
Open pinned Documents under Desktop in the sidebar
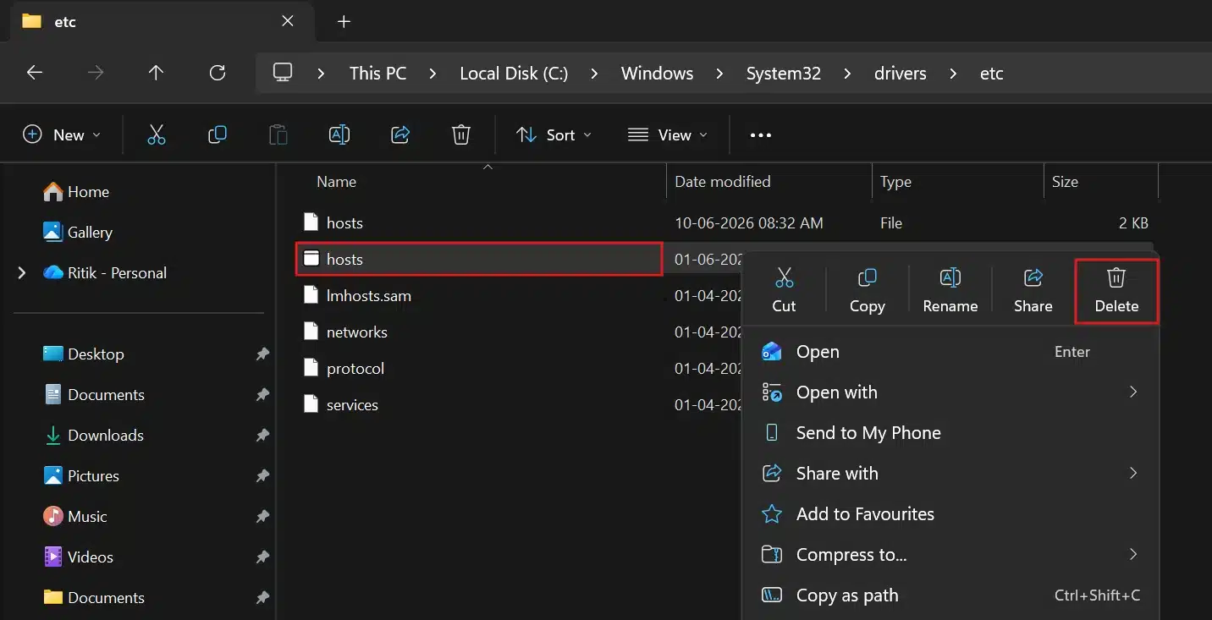pyautogui.click(x=95, y=395)
